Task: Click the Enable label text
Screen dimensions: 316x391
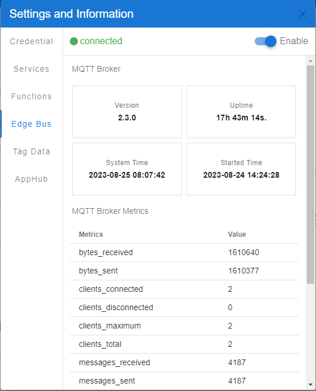Action: [x=294, y=41]
